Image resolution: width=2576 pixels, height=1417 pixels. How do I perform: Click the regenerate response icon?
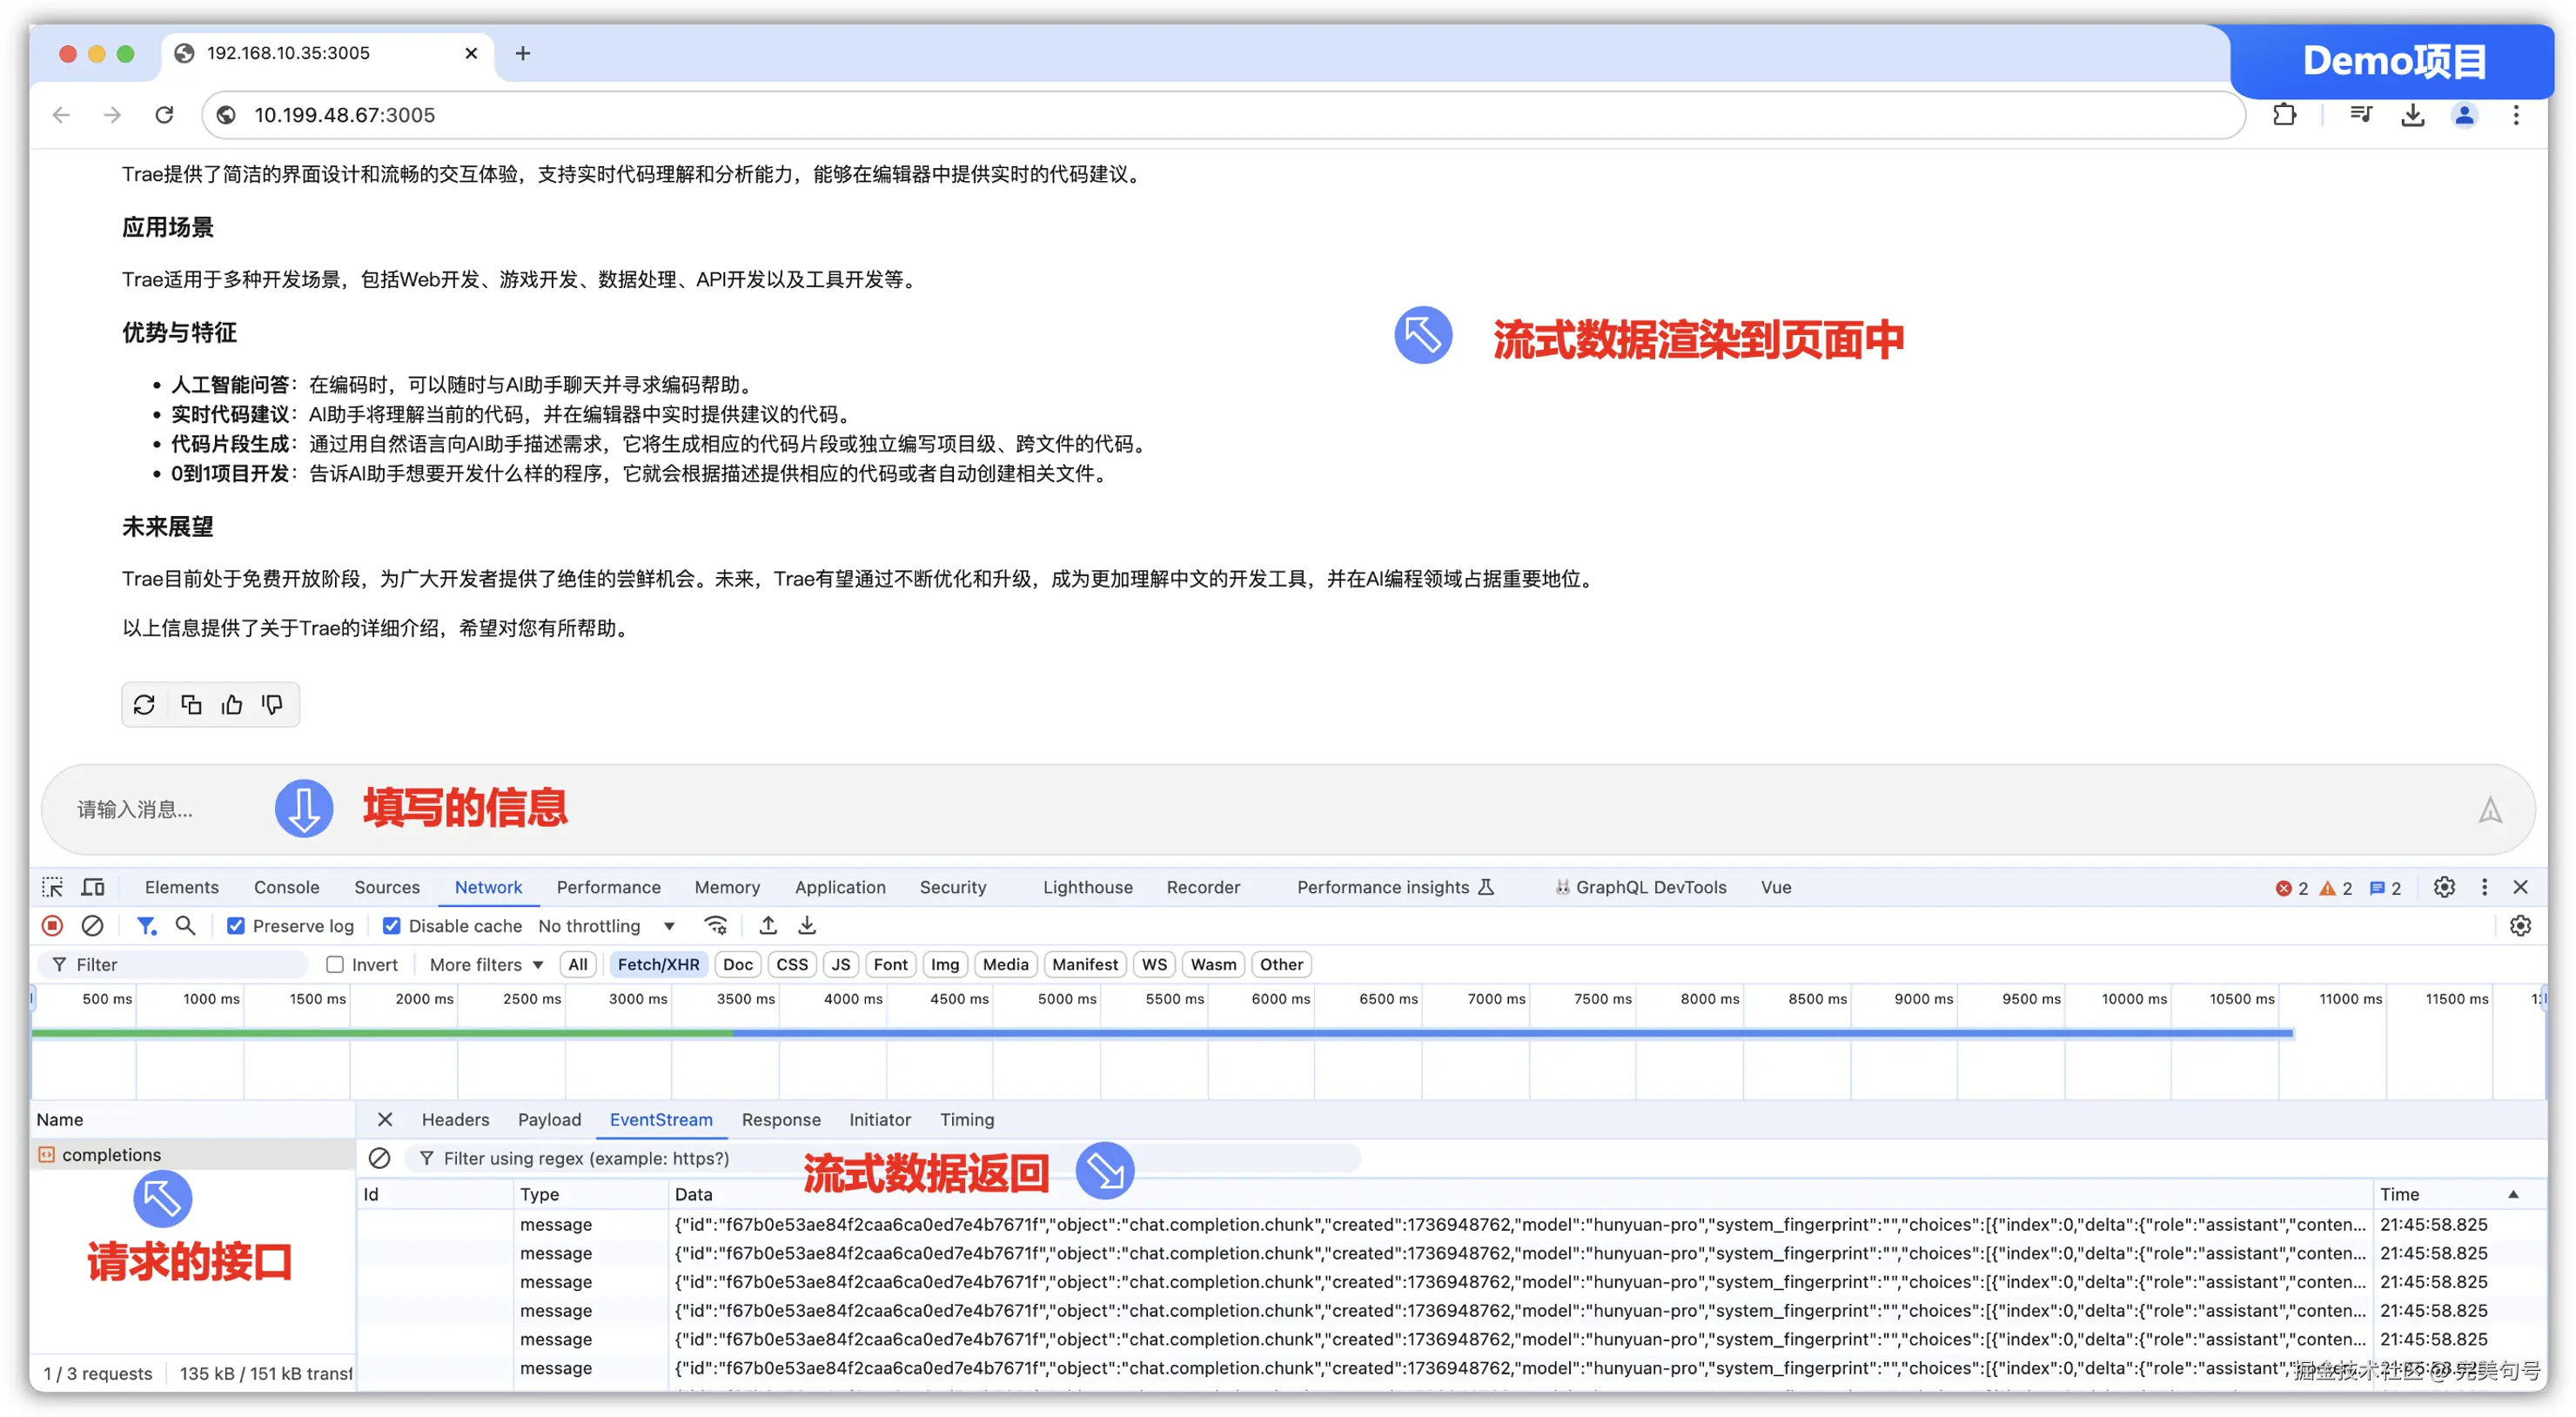click(144, 705)
